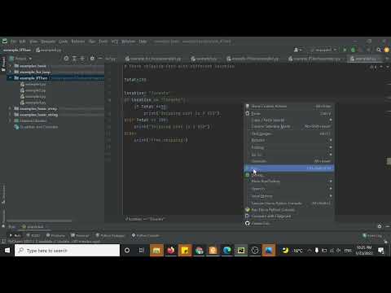Expand all folders in the Project panel
Viewport: 391px width, 293px height.
tap(74, 59)
